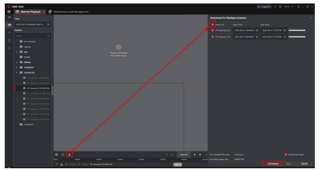
Task: Toggle Download Player checkbox
Action: (x=286, y=154)
